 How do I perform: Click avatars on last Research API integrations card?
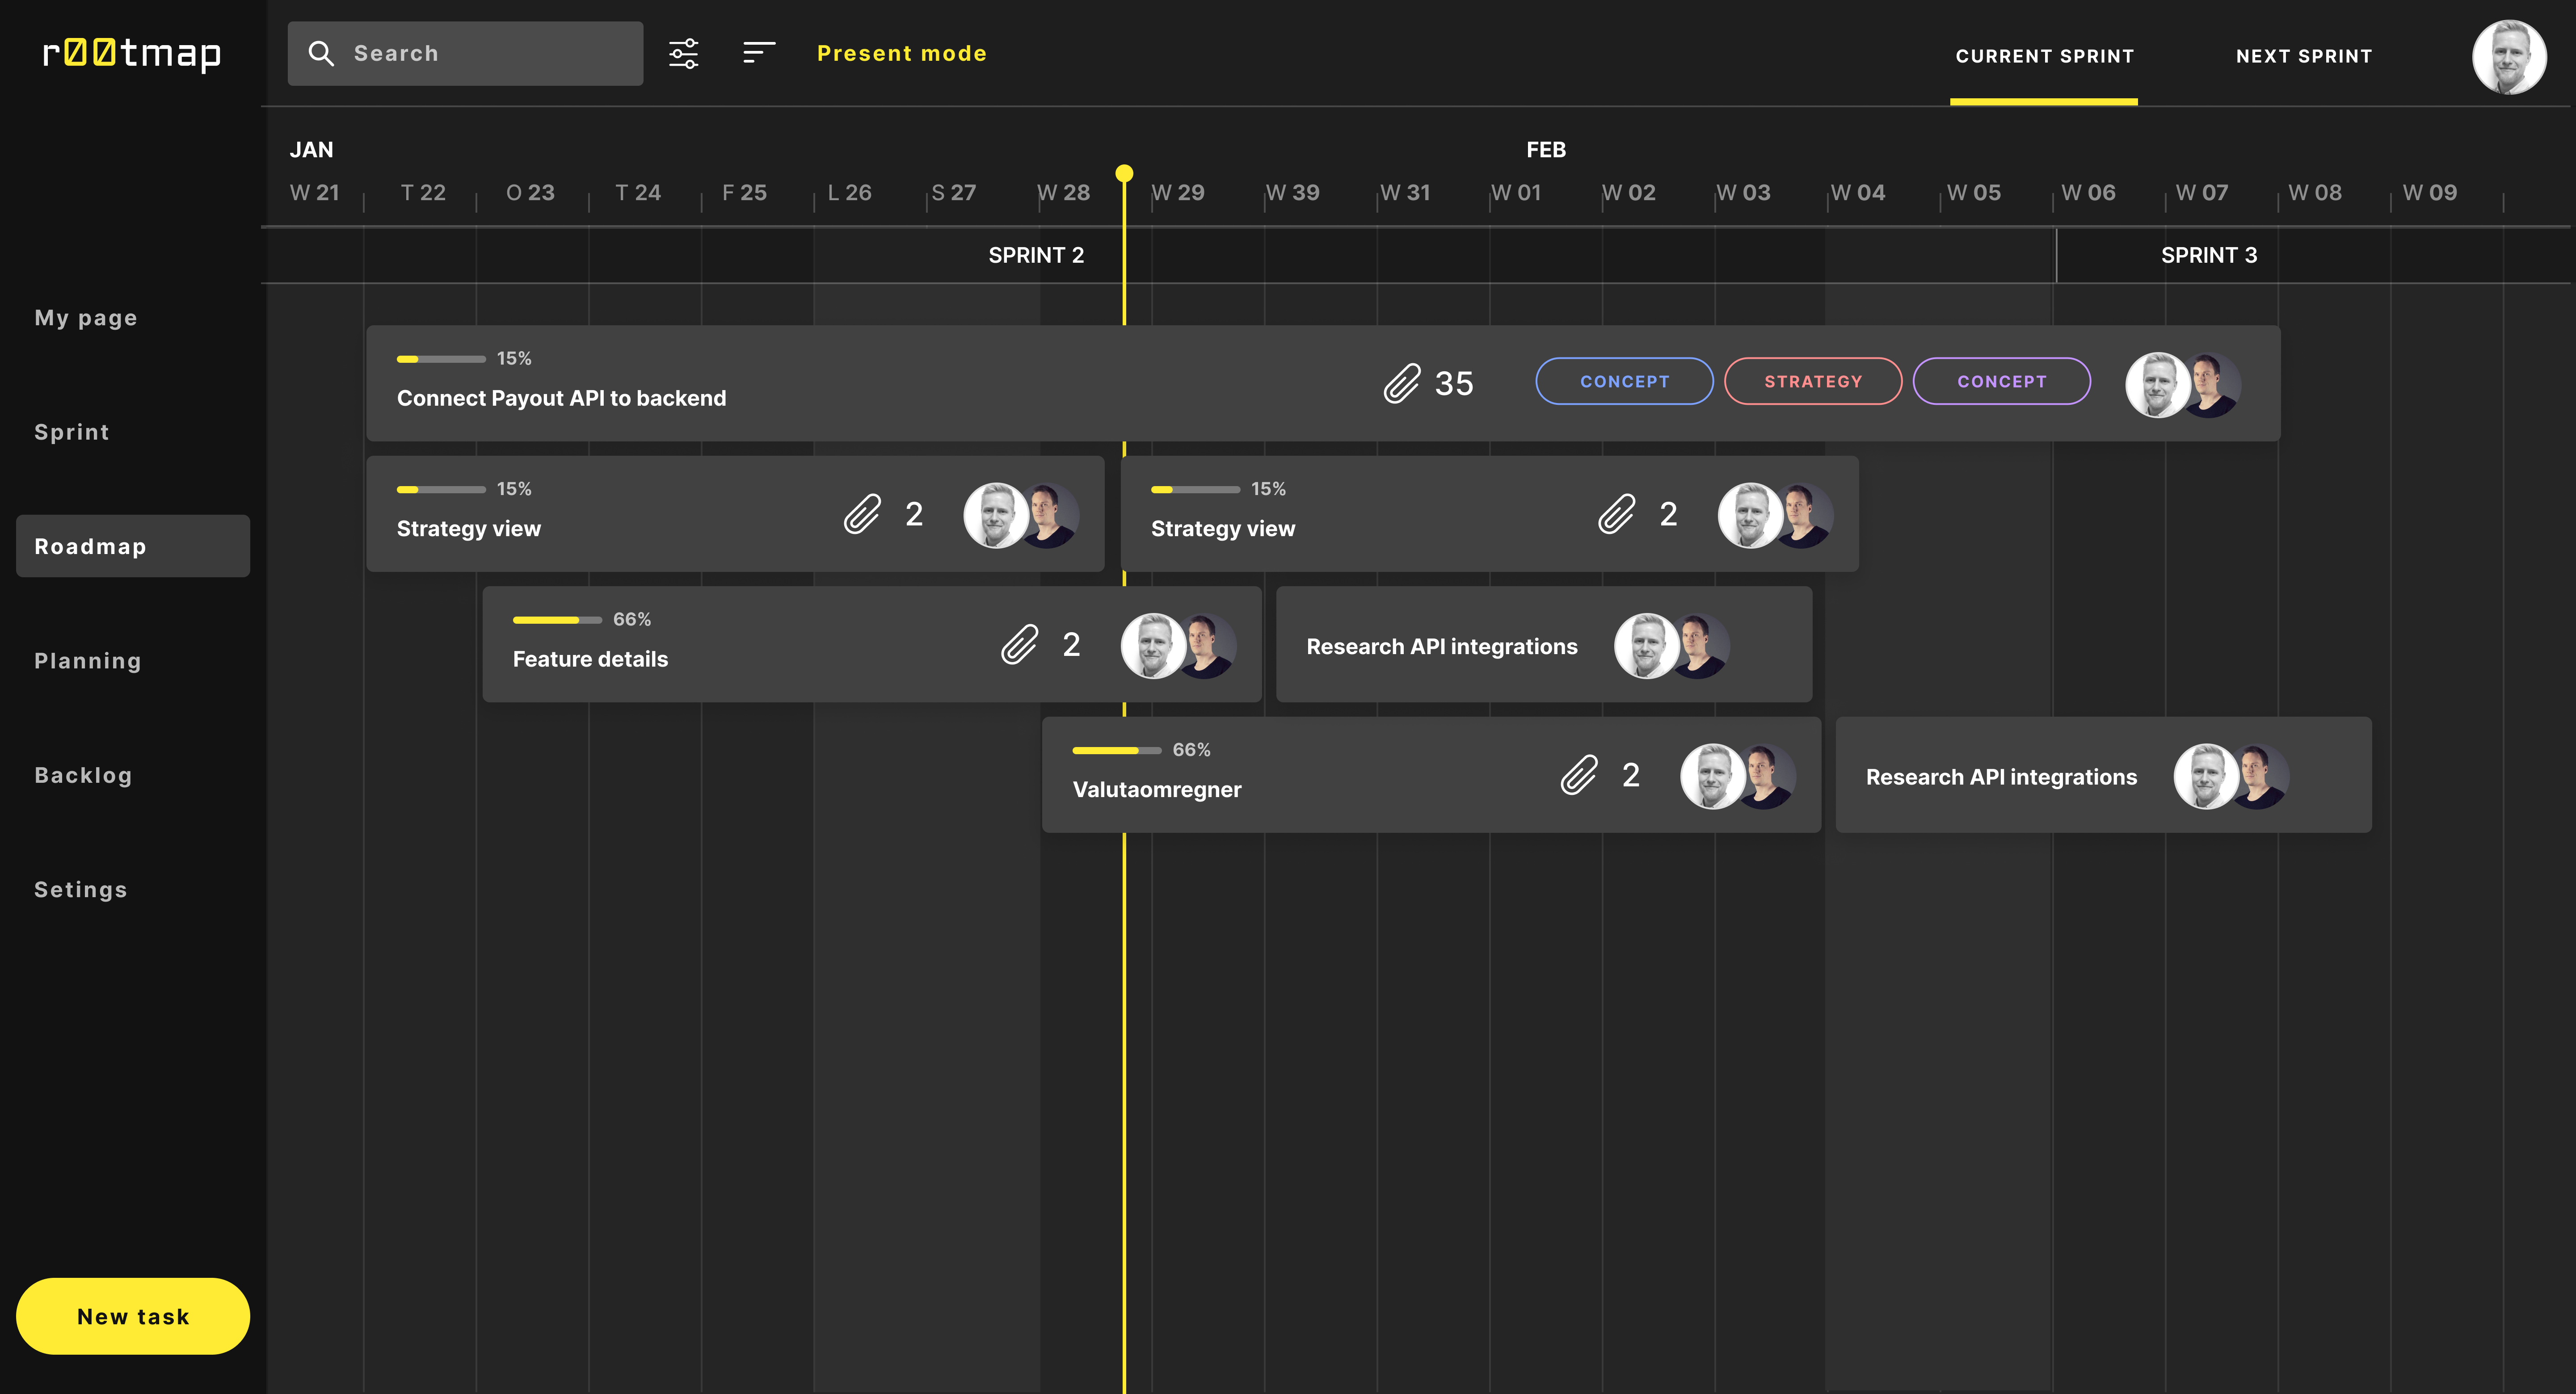click(2232, 776)
